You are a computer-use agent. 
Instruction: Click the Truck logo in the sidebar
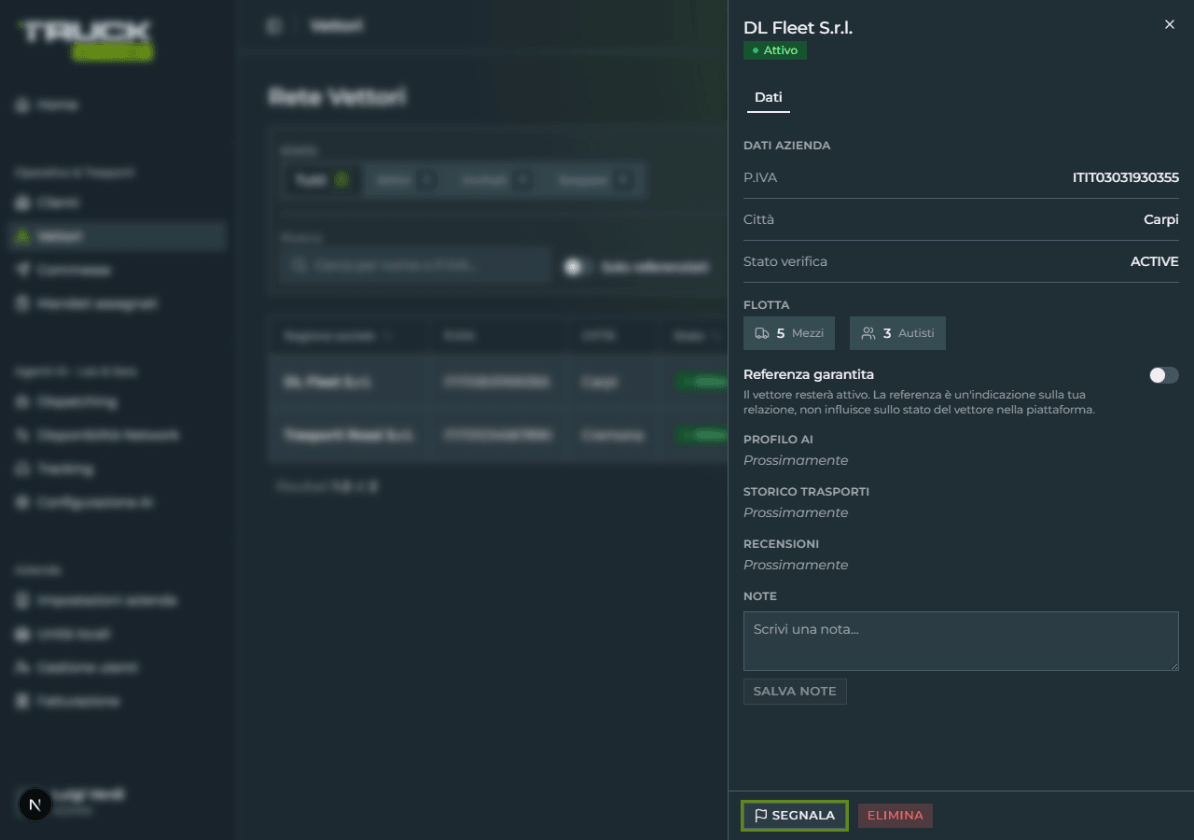86,39
